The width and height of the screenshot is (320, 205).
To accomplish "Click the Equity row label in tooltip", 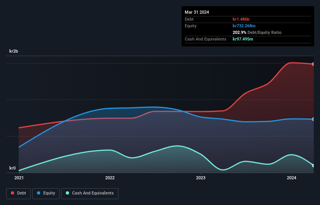I will coord(191,26).
